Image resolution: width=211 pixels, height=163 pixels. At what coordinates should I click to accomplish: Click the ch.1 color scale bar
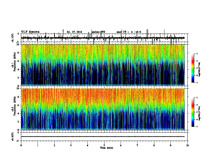[x=193, y=68]
